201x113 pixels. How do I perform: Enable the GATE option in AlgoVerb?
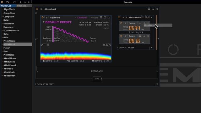coord(106,29)
